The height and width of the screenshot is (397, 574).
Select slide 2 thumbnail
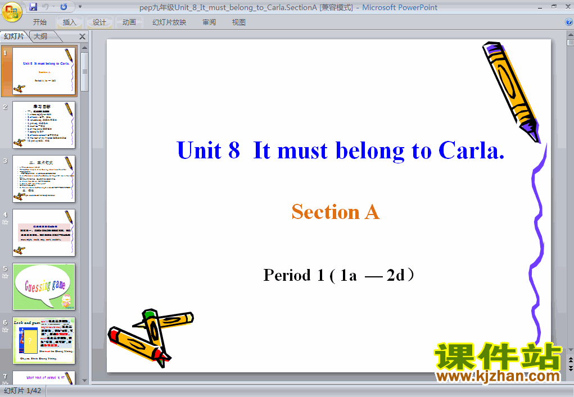(x=44, y=125)
